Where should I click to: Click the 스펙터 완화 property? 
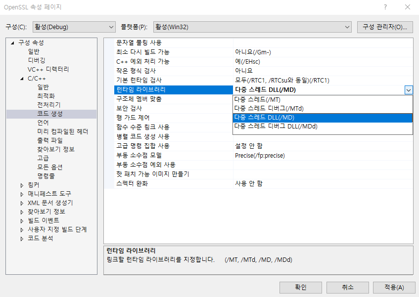coord(174,184)
